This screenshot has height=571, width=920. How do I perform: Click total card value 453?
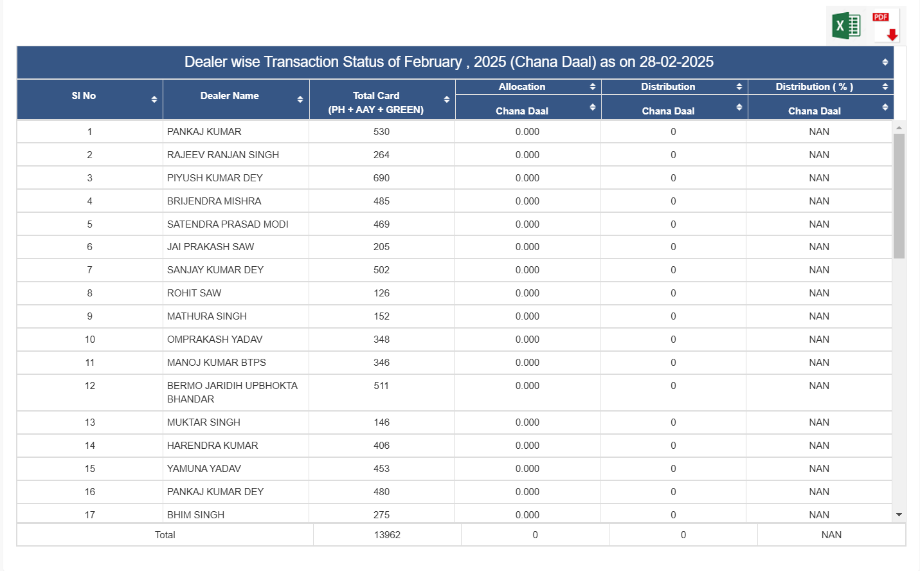pos(381,469)
